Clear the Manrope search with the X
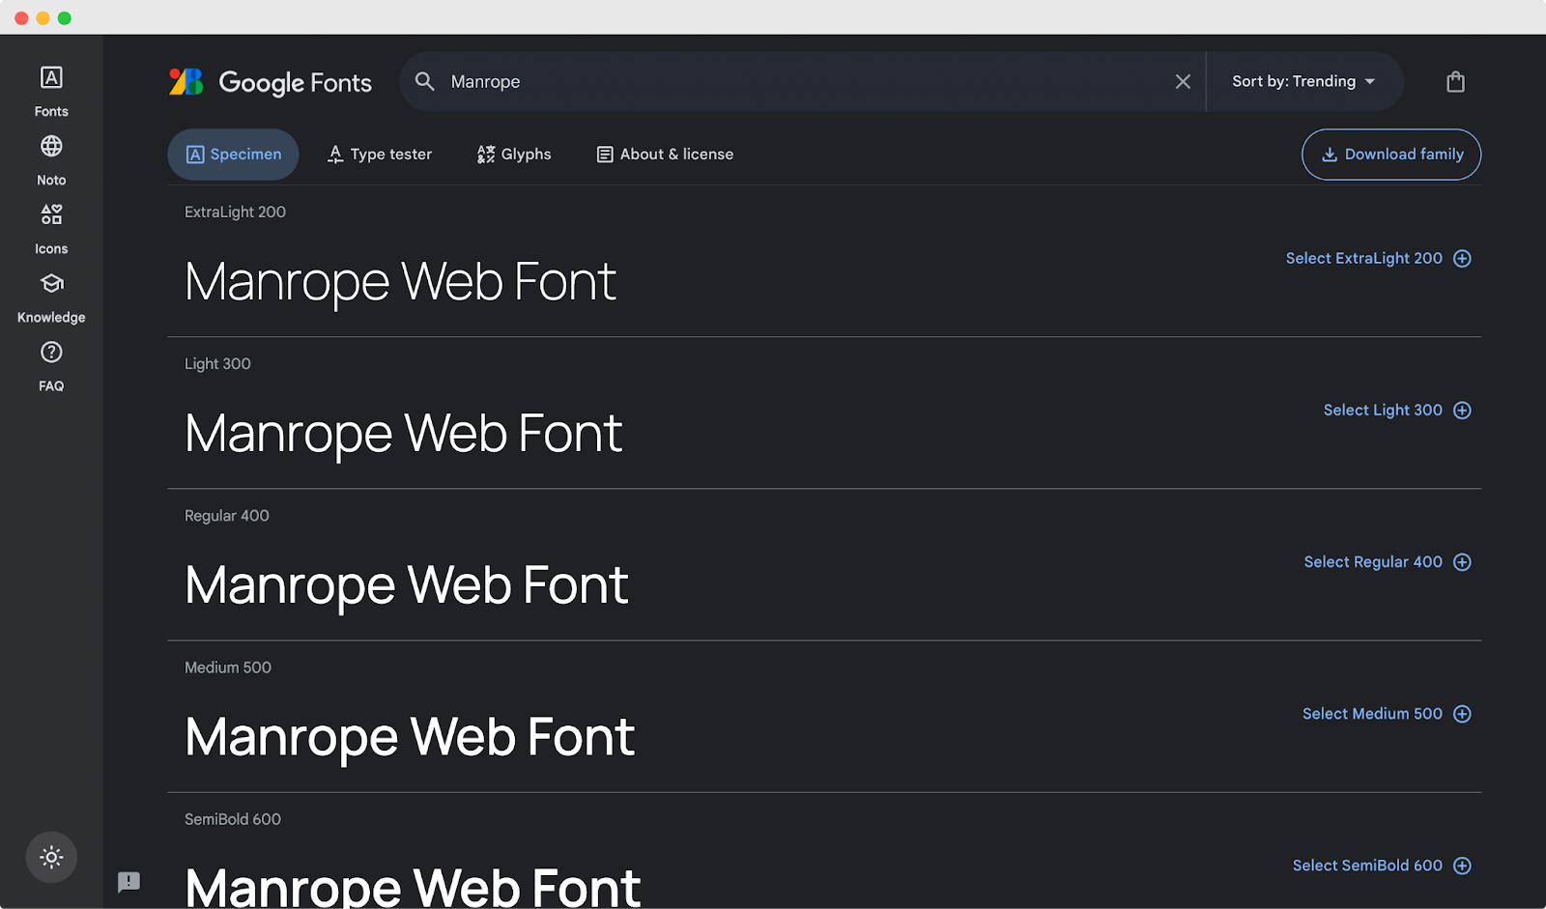1546x909 pixels. pos(1183,81)
